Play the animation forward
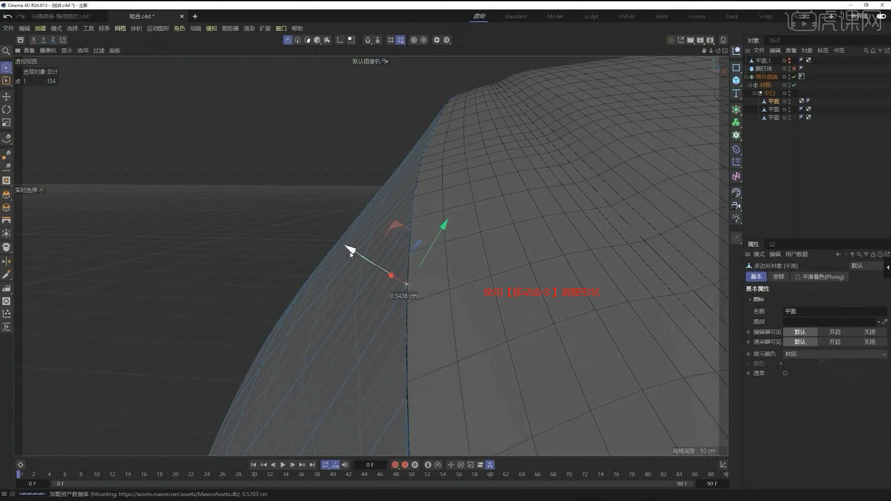Viewport: 891px width, 501px height. (283, 465)
